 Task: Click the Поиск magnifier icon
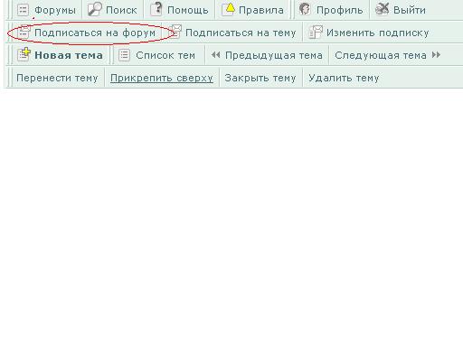click(94, 9)
